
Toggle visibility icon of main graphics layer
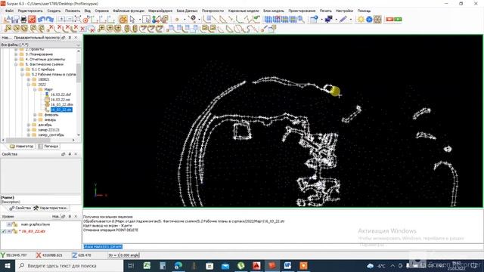click(x=10, y=224)
